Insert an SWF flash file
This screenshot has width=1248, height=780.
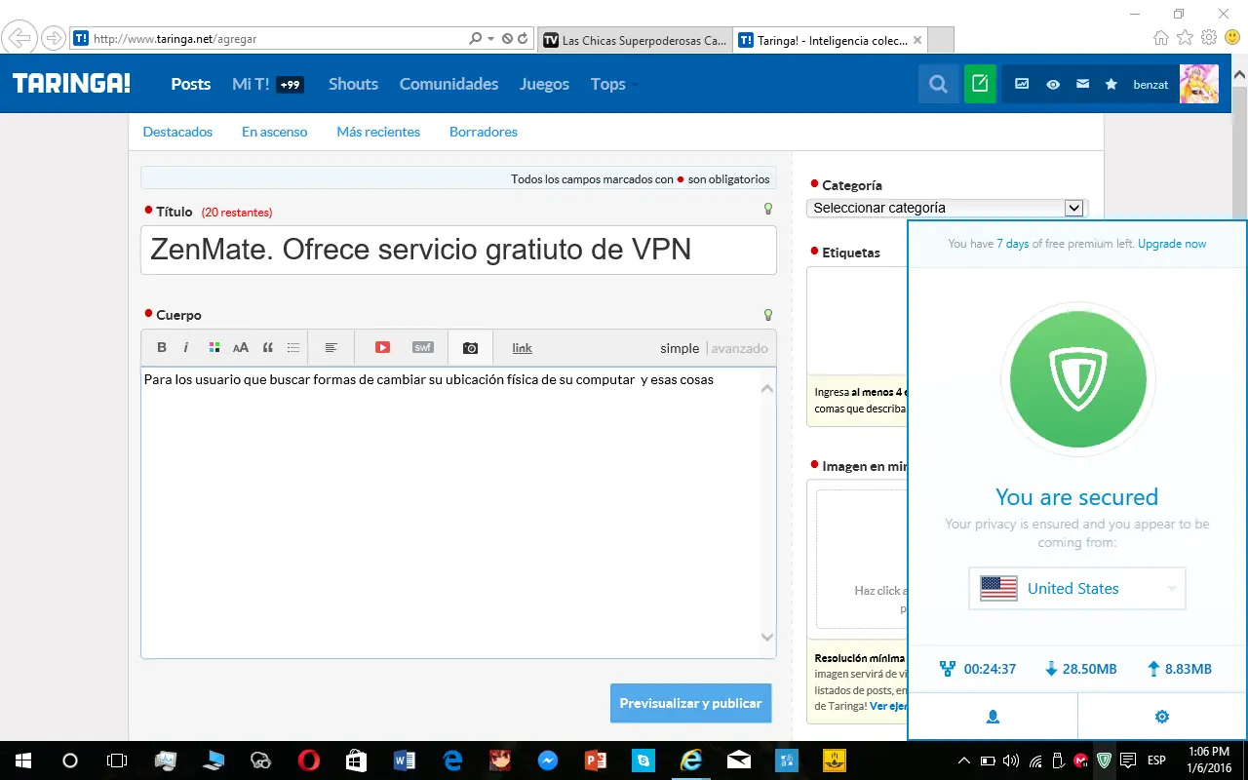click(x=422, y=348)
